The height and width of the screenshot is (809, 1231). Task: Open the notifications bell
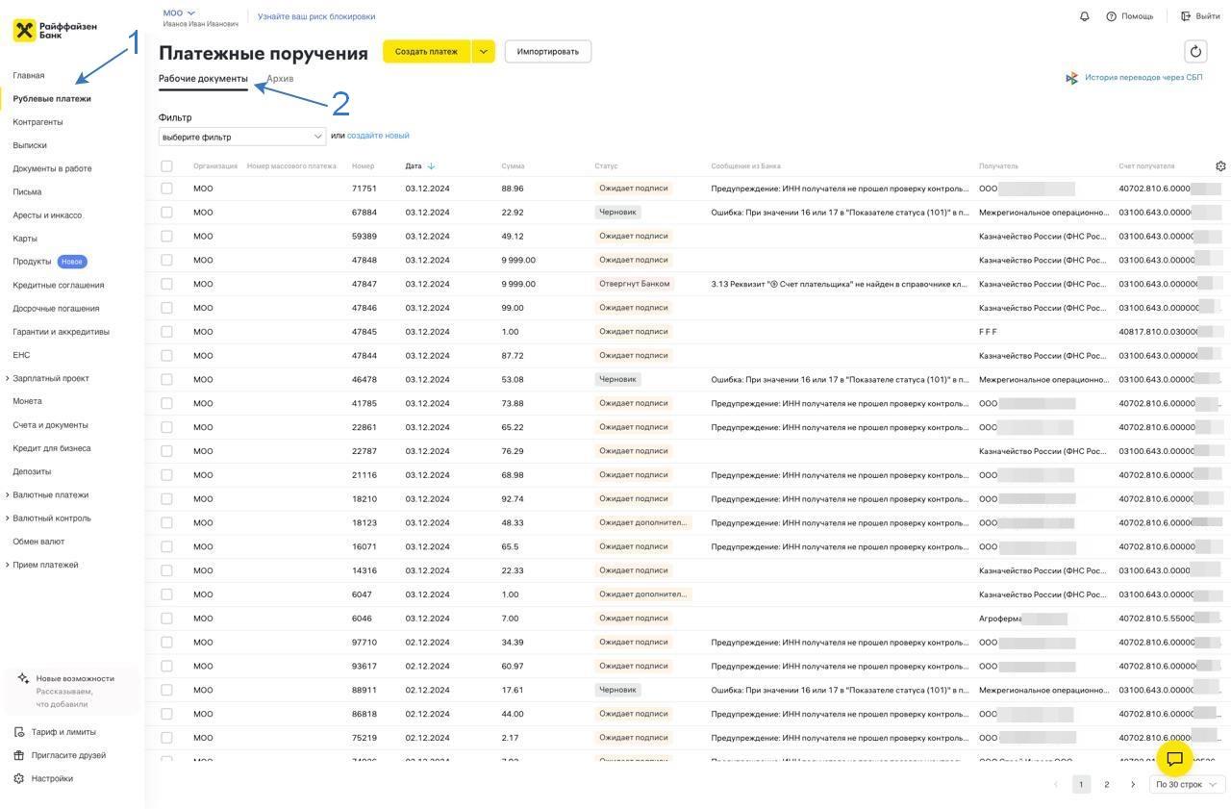[x=1085, y=16]
